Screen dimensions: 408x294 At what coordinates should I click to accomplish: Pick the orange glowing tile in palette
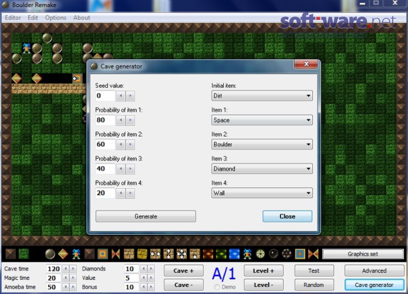(x=208, y=253)
